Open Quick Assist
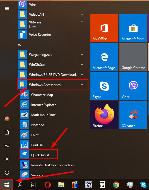The image size is (149, 190). click(x=39, y=155)
